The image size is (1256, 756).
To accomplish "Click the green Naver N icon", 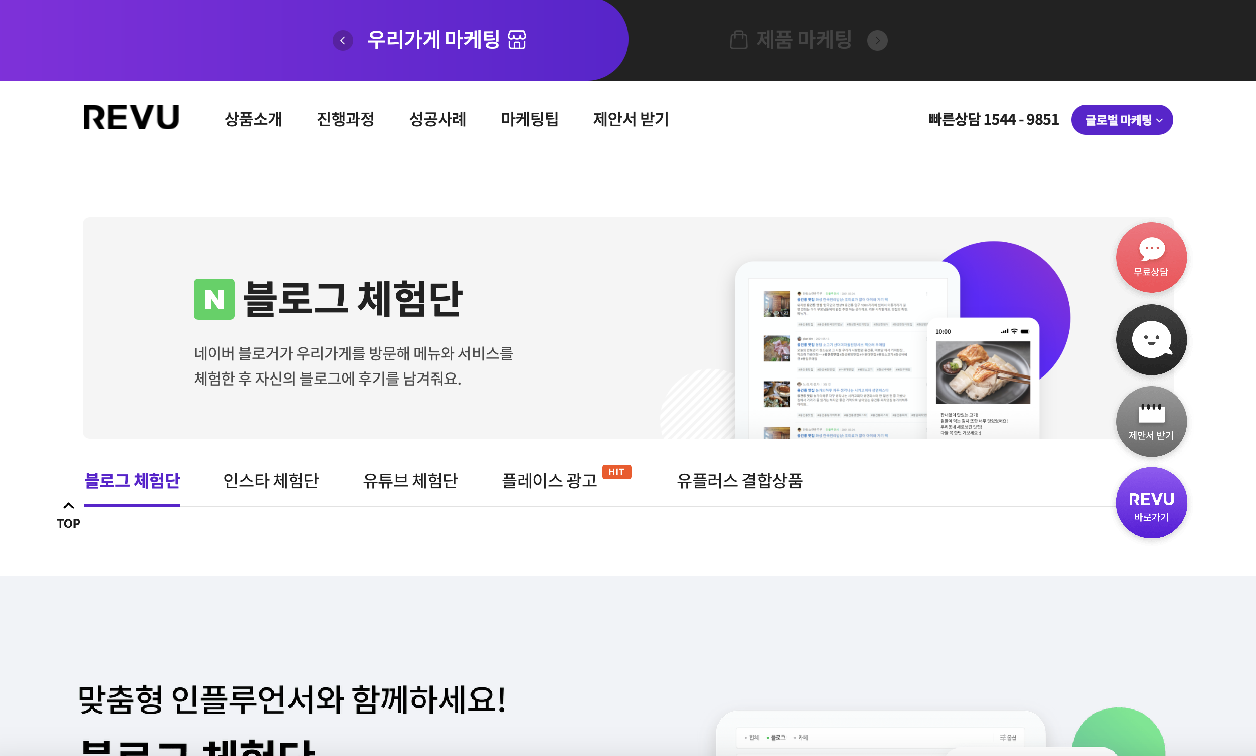I will pos(214,299).
